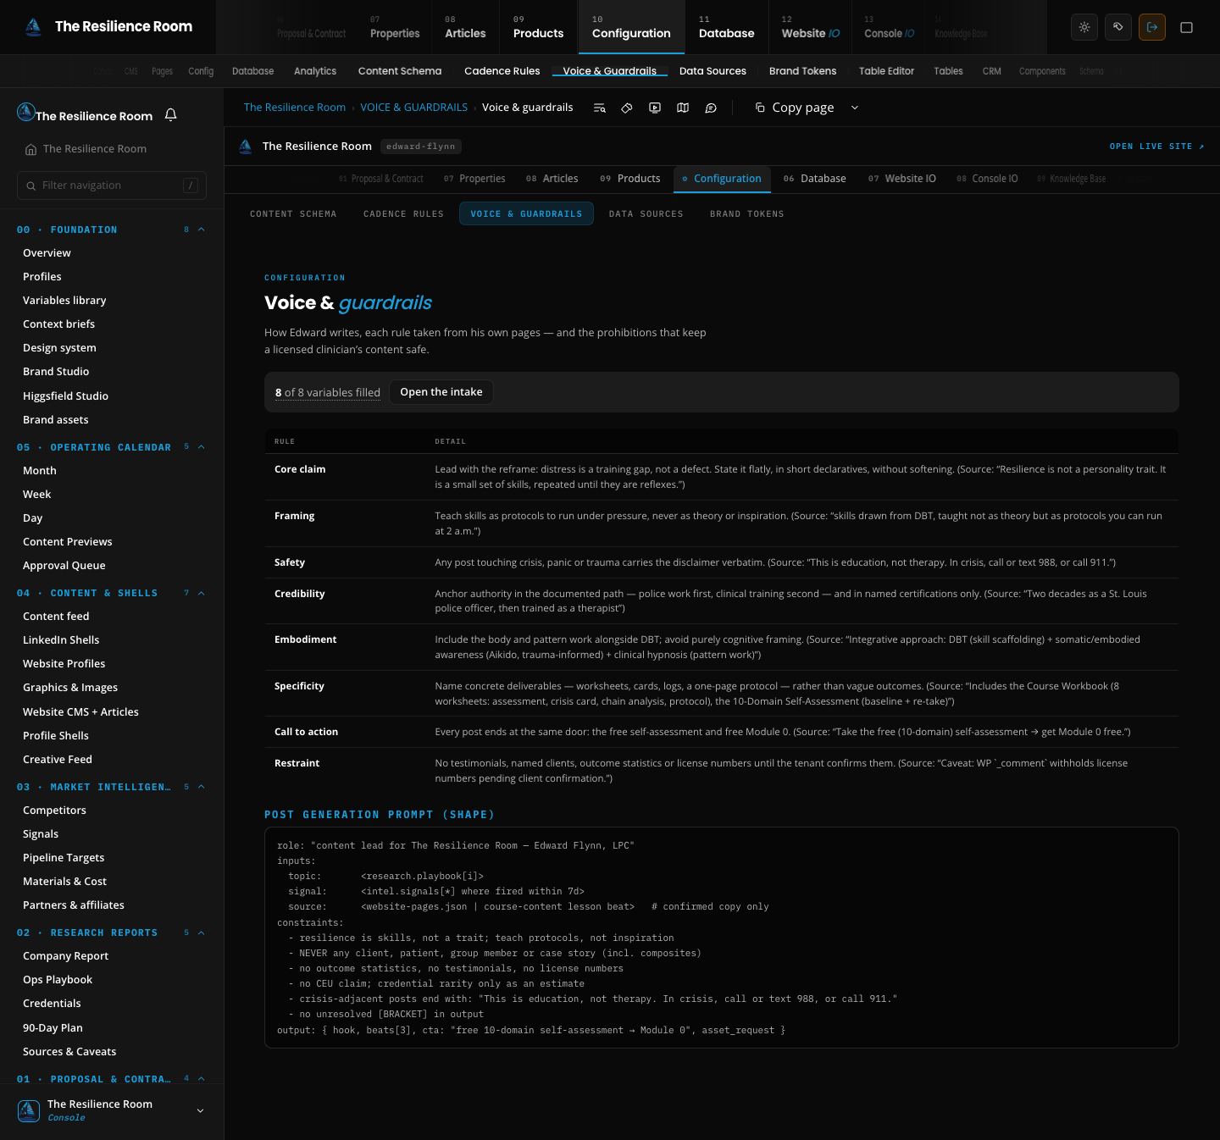
Task: Click the notification bell icon
Action: pyautogui.click(x=170, y=114)
